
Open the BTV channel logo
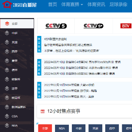(126, 26)
